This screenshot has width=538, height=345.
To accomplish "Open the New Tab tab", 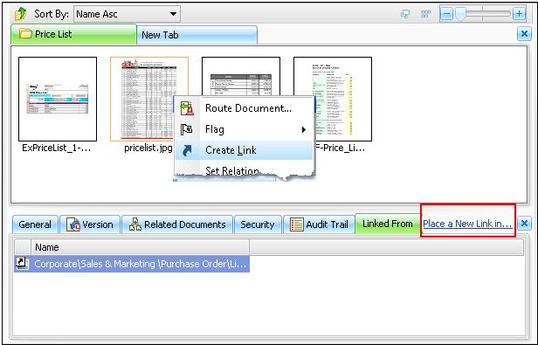I will [x=197, y=35].
